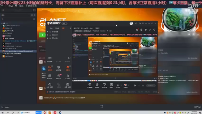Open the streamer avatar in title bar
Screen dimensions: 202x114
[x=131, y=23]
